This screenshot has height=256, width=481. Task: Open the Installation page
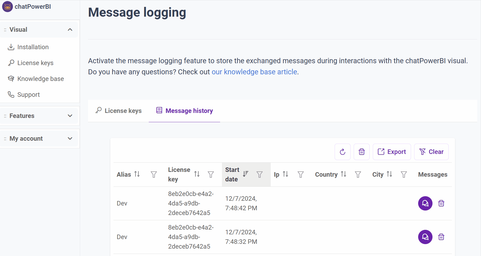33,47
